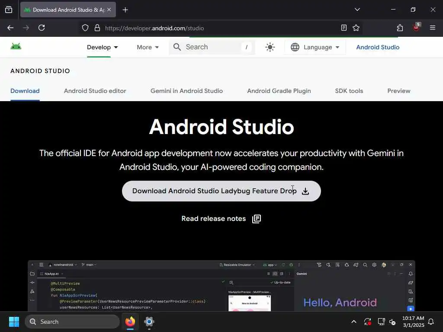Click the Hello, Android text in preview
Screen dimensions: 443x332
tap(340, 303)
